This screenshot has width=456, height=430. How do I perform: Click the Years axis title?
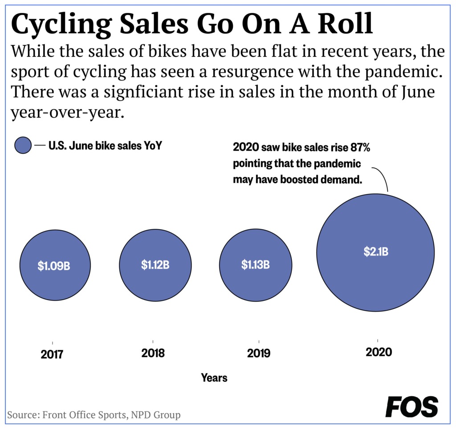[214, 377]
